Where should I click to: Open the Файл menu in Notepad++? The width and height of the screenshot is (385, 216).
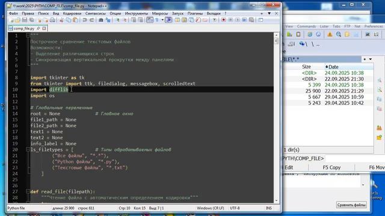click(x=13, y=13)
